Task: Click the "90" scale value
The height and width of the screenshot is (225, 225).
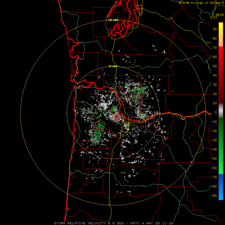Action: coord(215,29)
